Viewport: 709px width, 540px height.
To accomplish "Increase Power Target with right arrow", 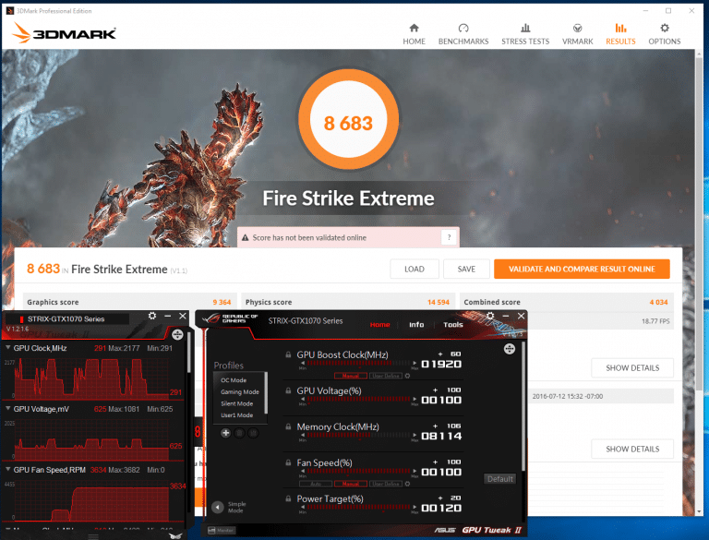I will pos(415,507).
